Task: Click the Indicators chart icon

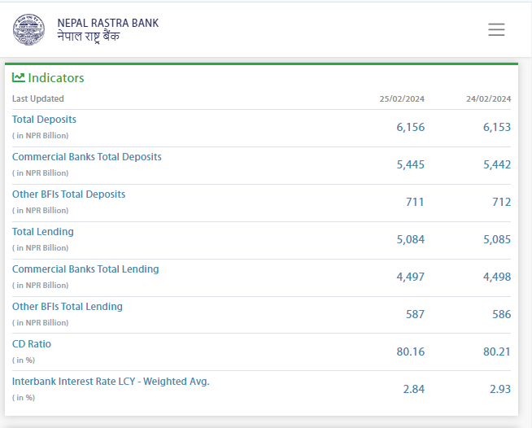Action: tap(19, 77)
